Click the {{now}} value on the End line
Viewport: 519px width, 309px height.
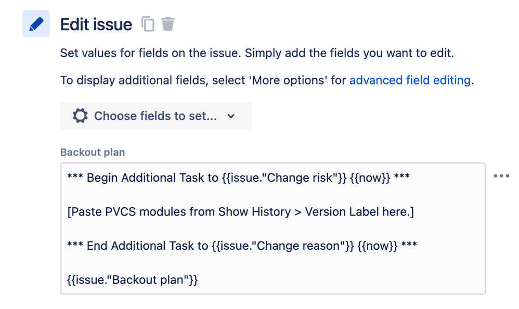click(378, 246)
